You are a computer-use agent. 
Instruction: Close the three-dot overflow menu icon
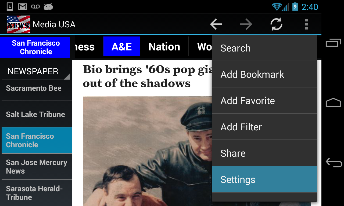306,24
